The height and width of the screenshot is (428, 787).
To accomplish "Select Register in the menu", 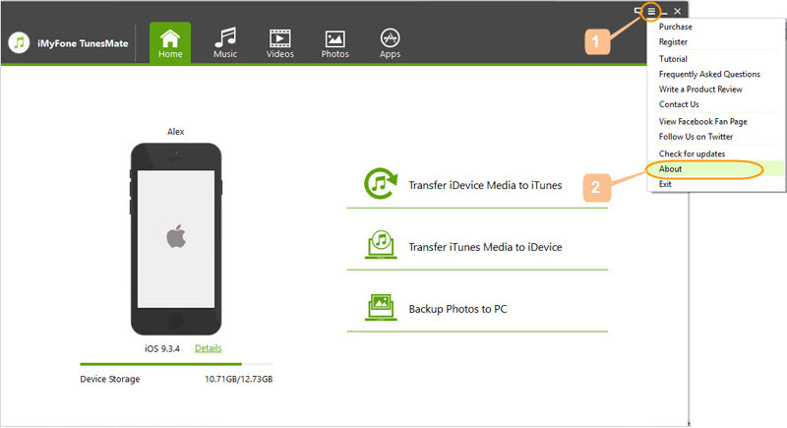I will [673, 41].
